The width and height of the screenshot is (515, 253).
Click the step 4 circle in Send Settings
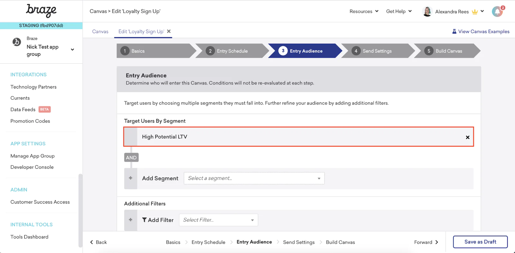[x=356, y=51]
